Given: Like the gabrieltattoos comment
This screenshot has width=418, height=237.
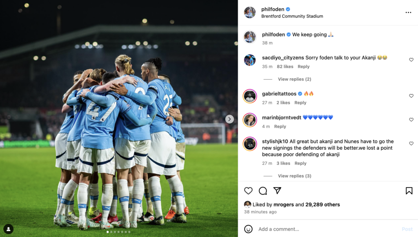Looking at the screenshot, I should point(411,95).
